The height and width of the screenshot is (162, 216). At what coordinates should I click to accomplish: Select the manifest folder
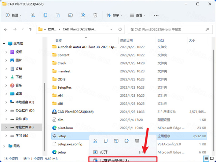[x=61, y=71]
